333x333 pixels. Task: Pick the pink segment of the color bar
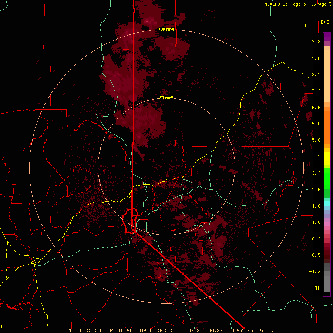point(327,224)
